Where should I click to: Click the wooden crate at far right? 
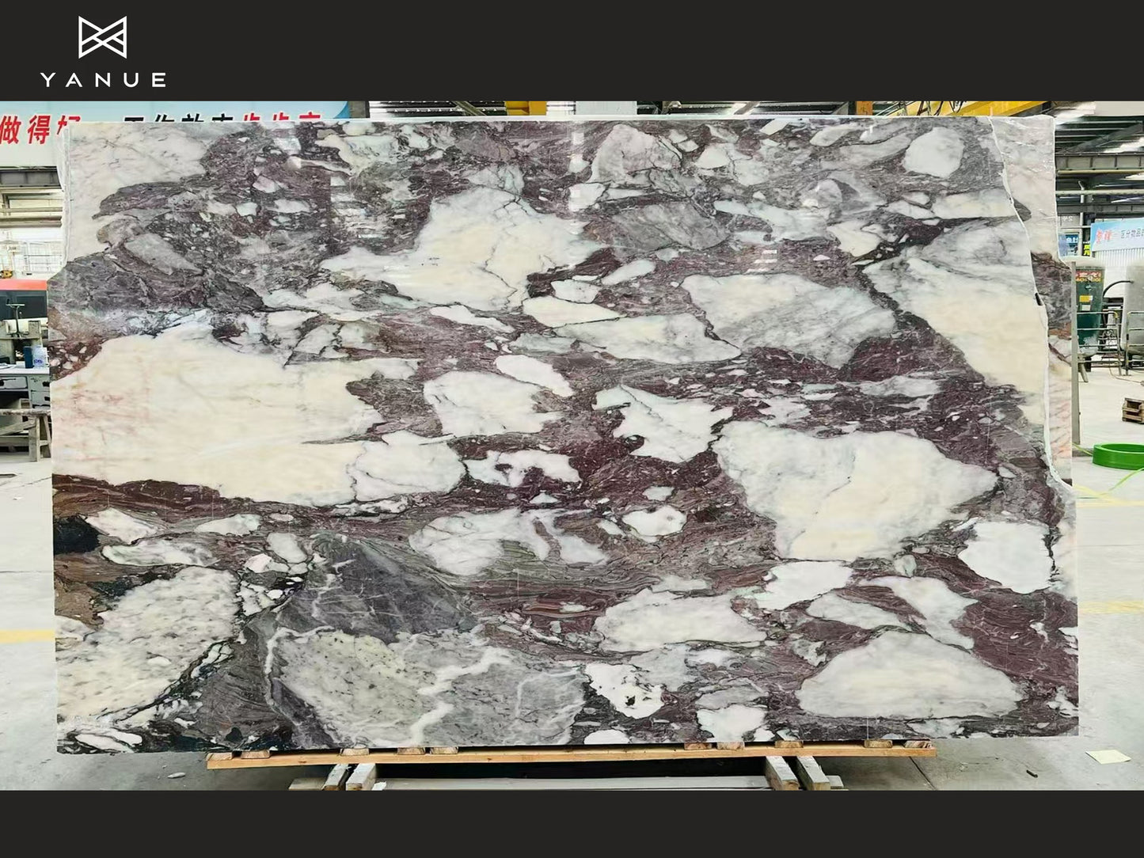[1133, 410]
